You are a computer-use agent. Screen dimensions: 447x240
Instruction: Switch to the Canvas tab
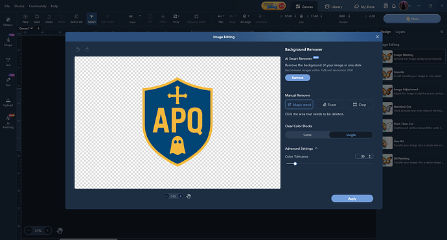click(304, 6)
